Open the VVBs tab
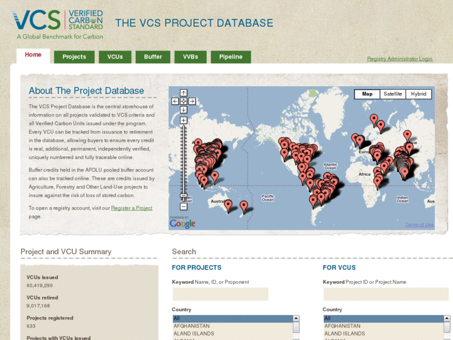This screenshot has height=340, width=453. (191, 57)
